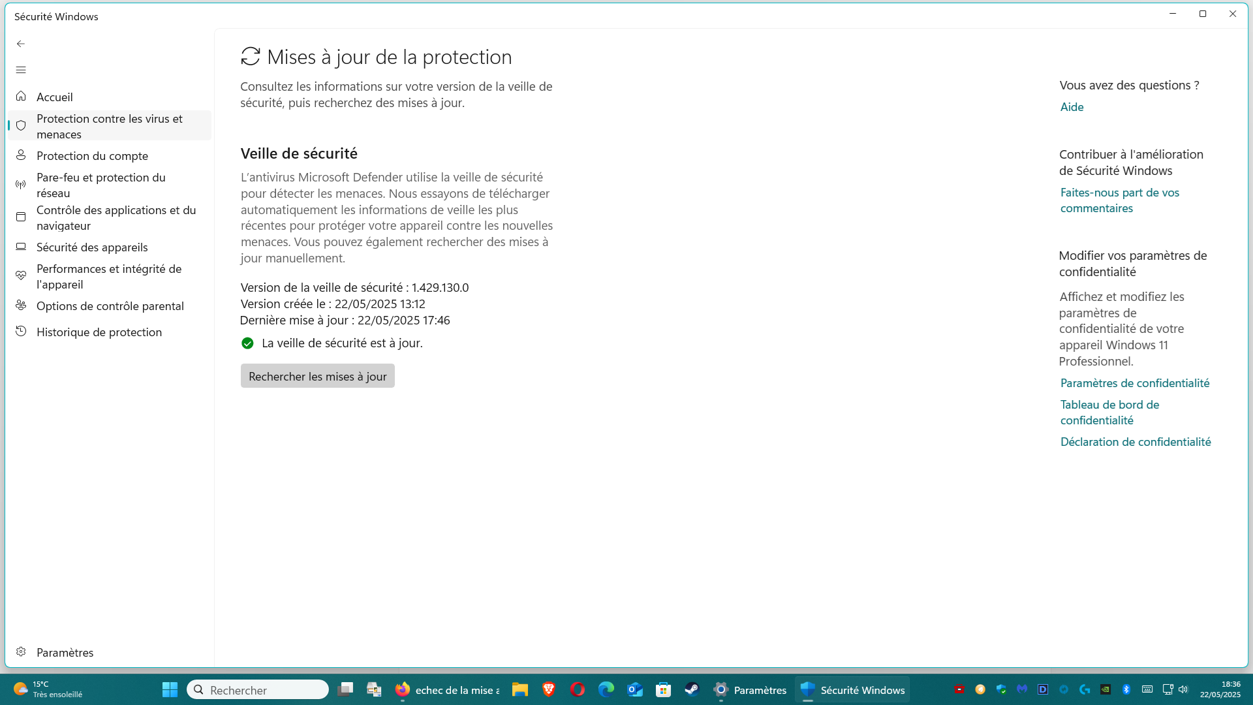Screen dimensions: 1253x705
Task: Open Protection du compte
Action: coord(110,155)
